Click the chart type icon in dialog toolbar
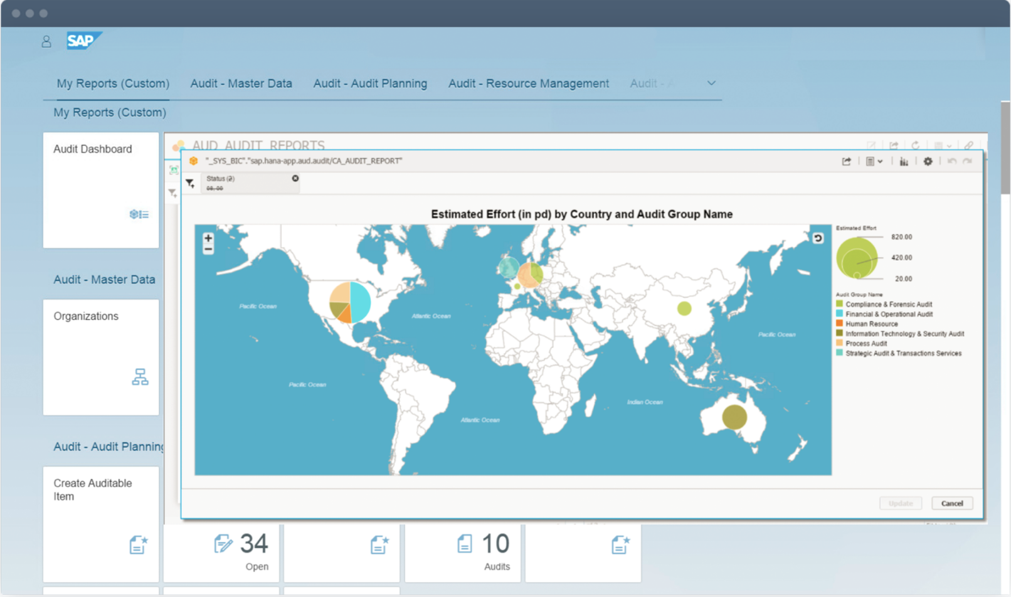This screenshot has width=1011, height=597. point(904,161)
